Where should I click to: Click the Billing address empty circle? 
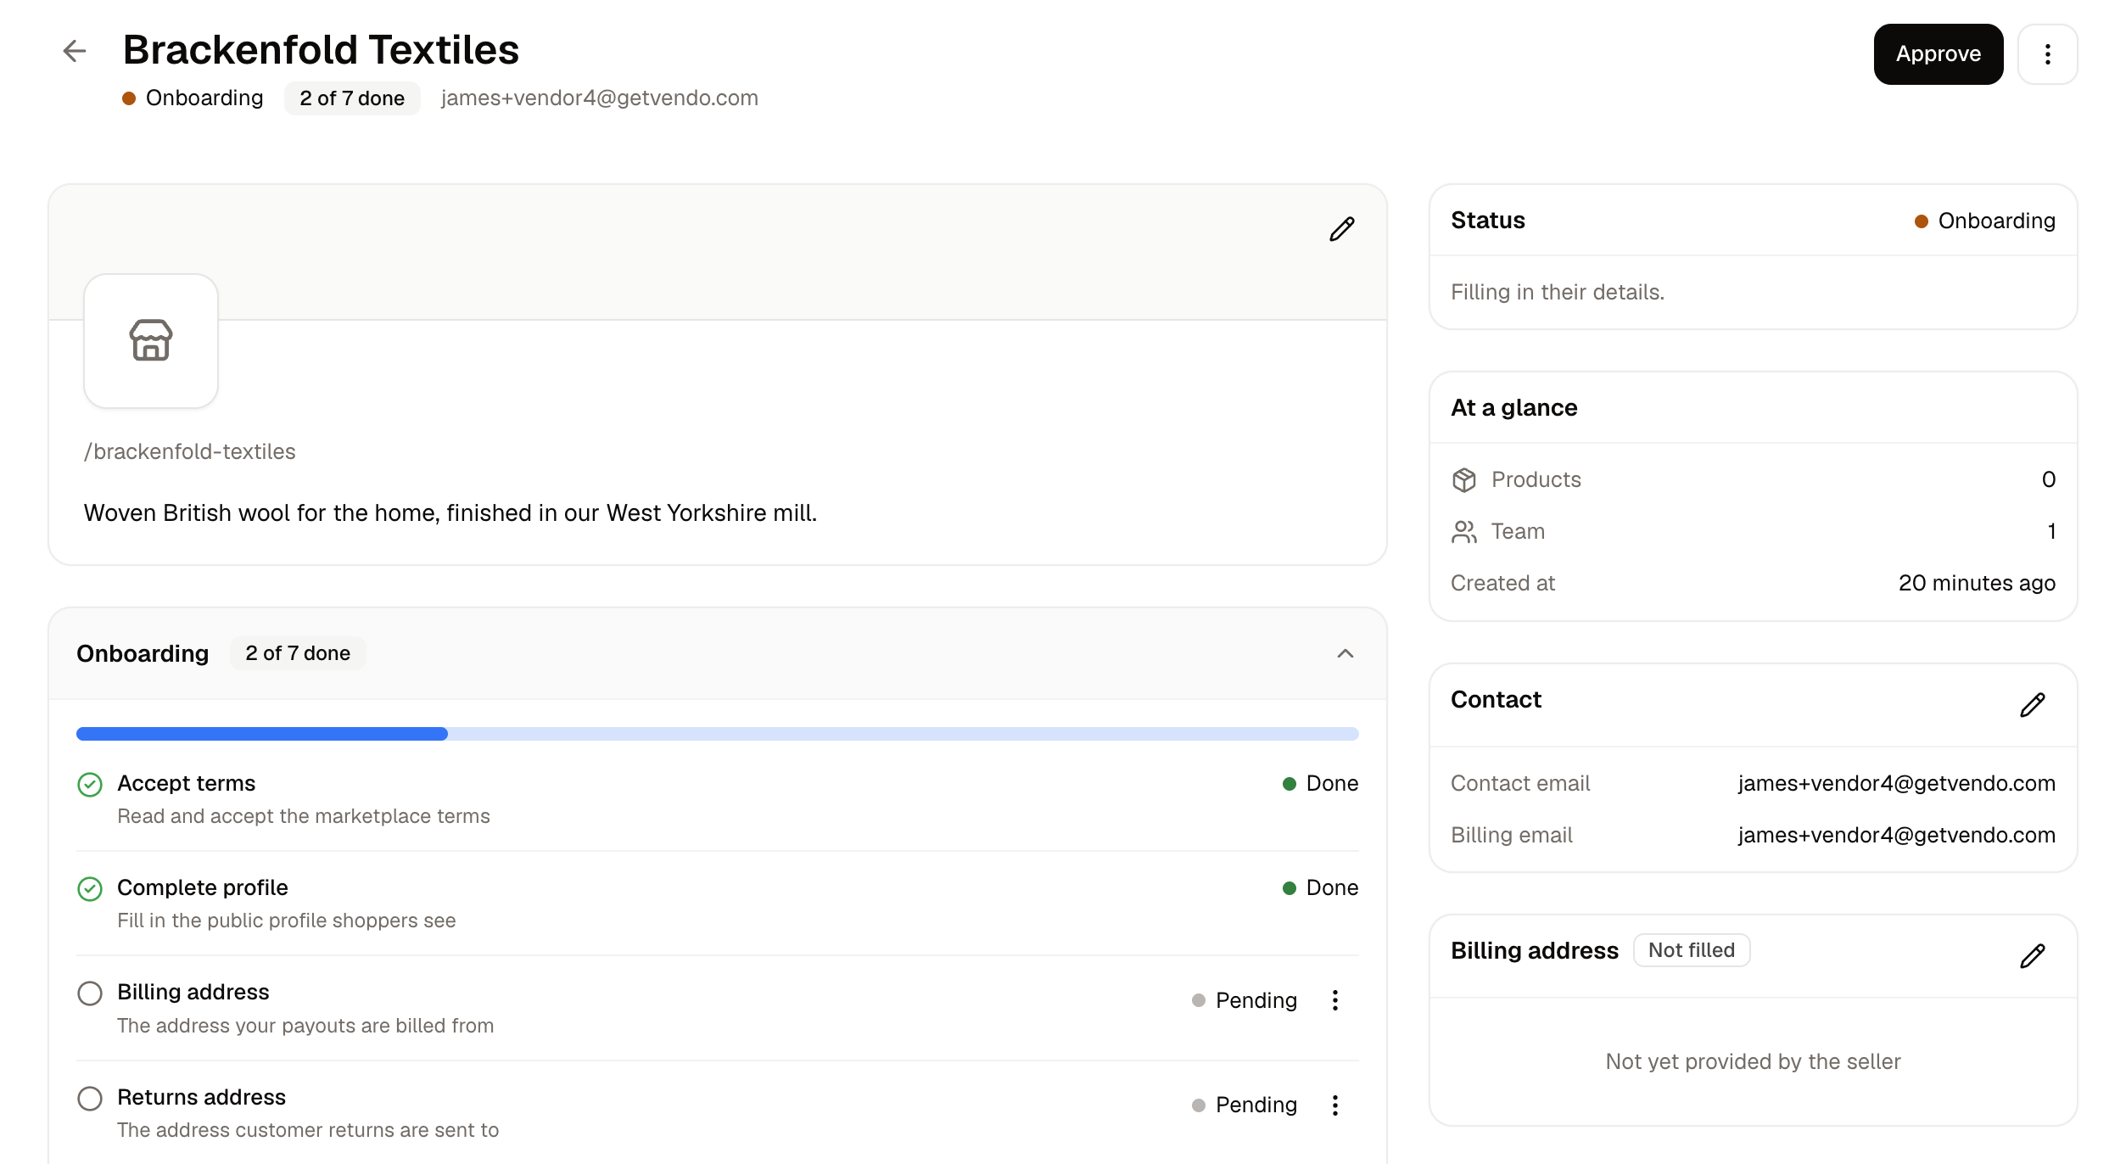pyautogui.click(x=90, y=993)
